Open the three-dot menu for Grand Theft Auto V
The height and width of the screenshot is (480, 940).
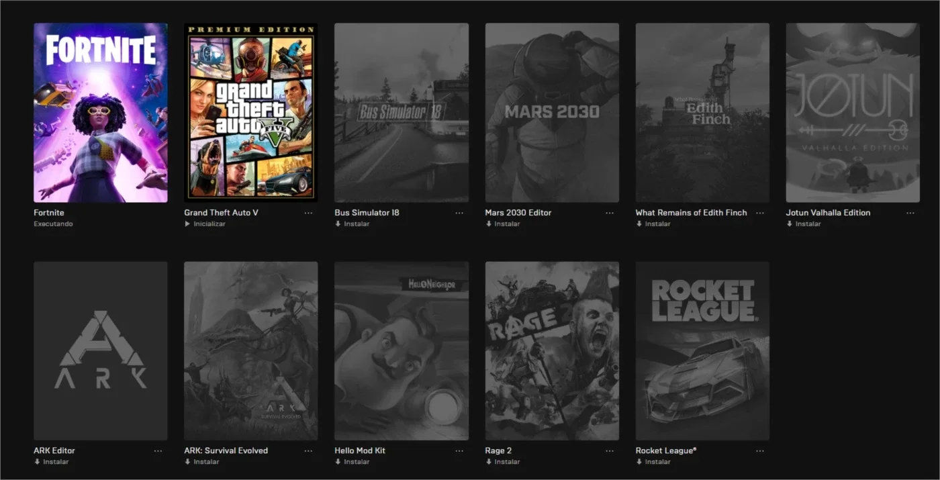point(308,213)
